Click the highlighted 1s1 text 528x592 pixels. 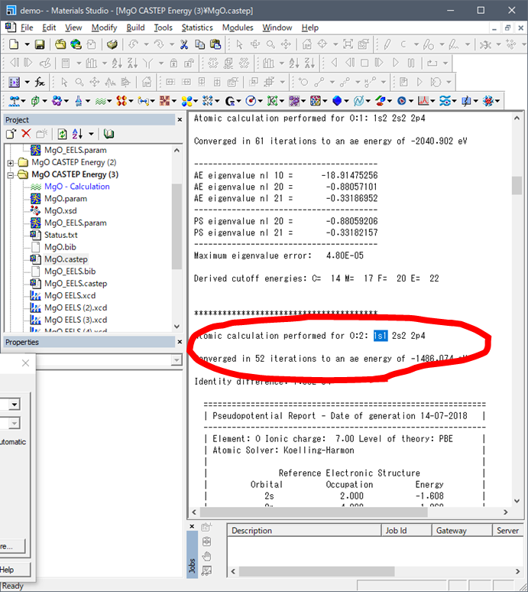click(x=381, y=336)
